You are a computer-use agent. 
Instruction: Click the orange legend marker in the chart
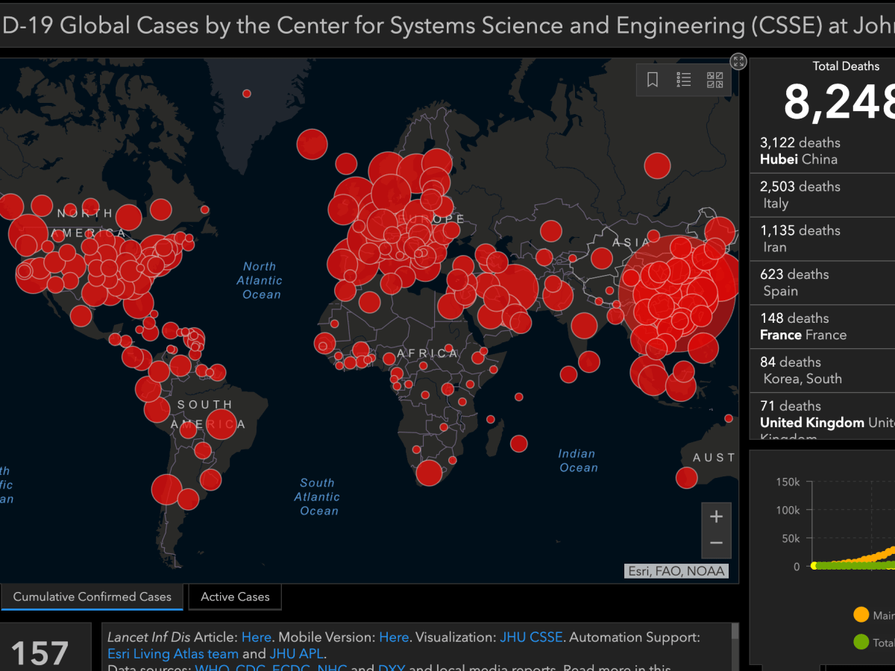(x=861, y=615)
